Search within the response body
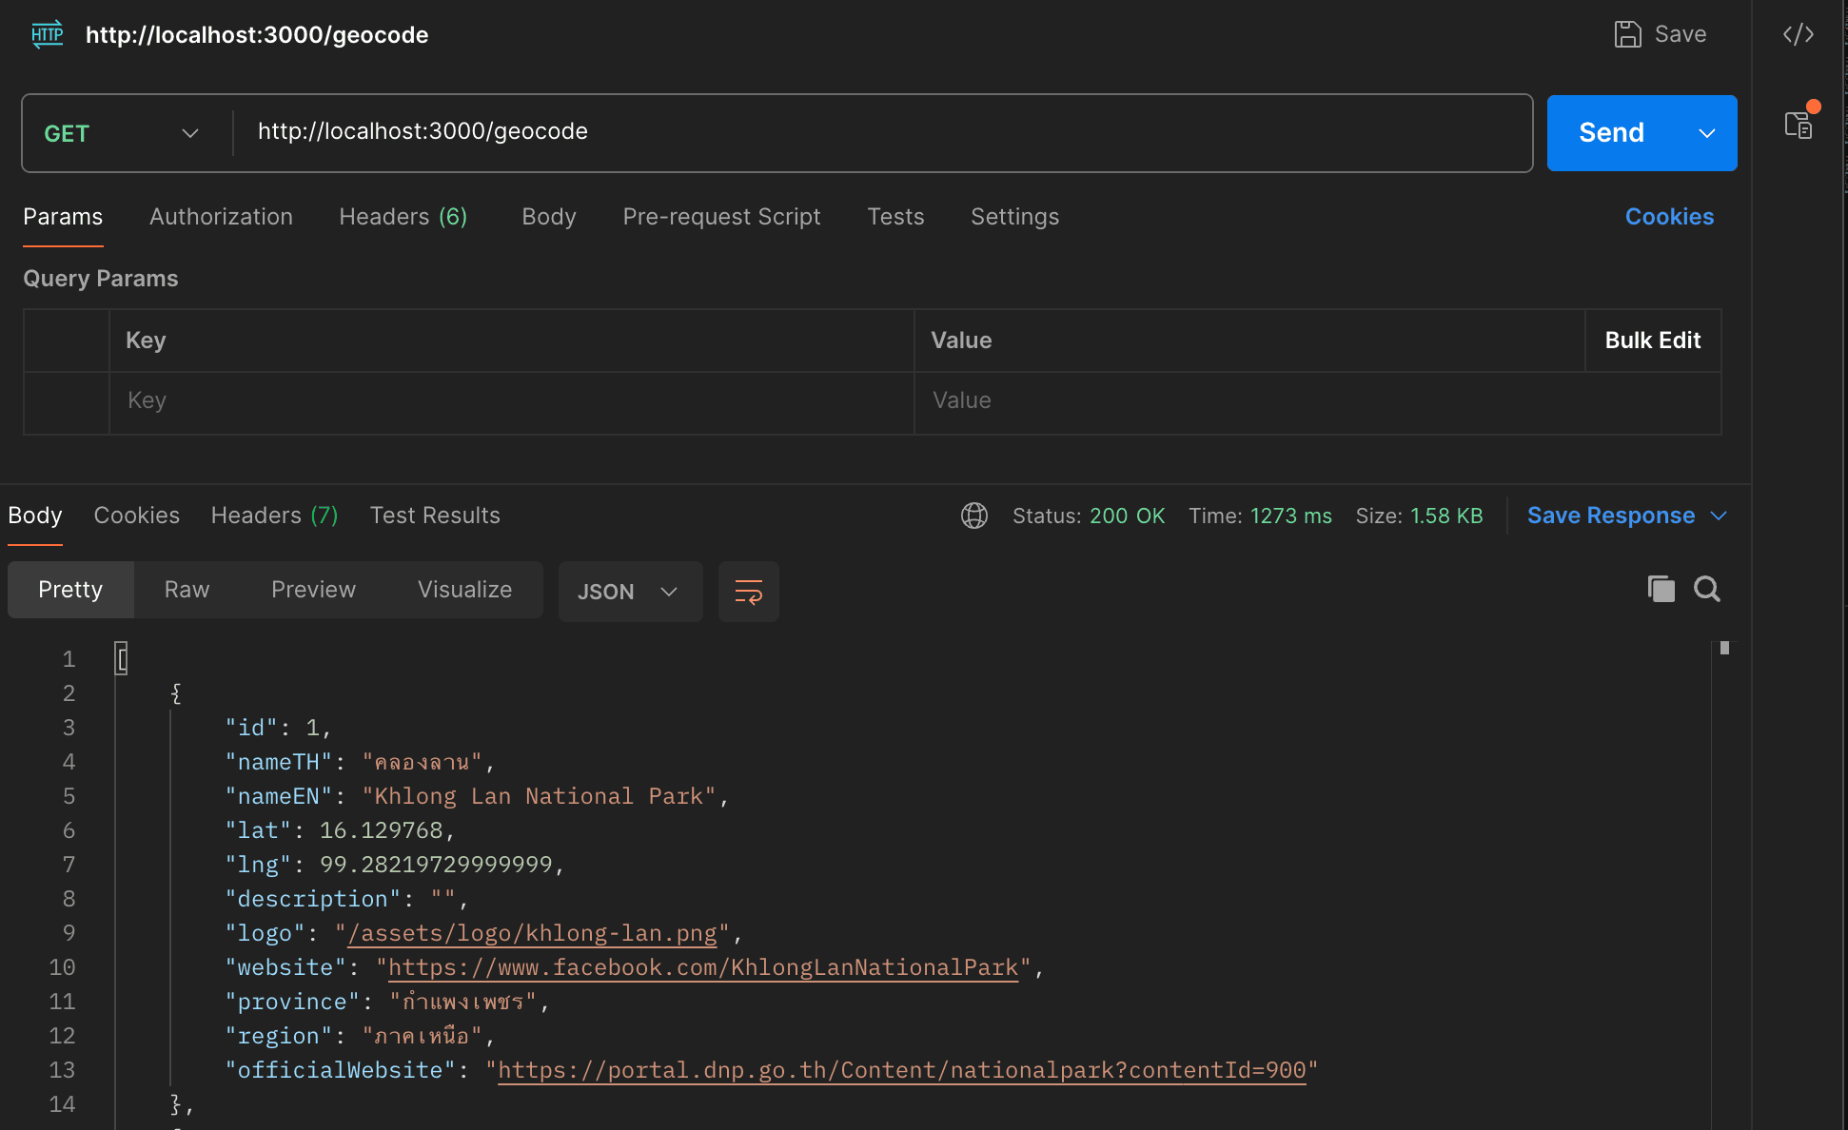The height and width of the screenshot is (1130, 1848). pos(1707,589)
